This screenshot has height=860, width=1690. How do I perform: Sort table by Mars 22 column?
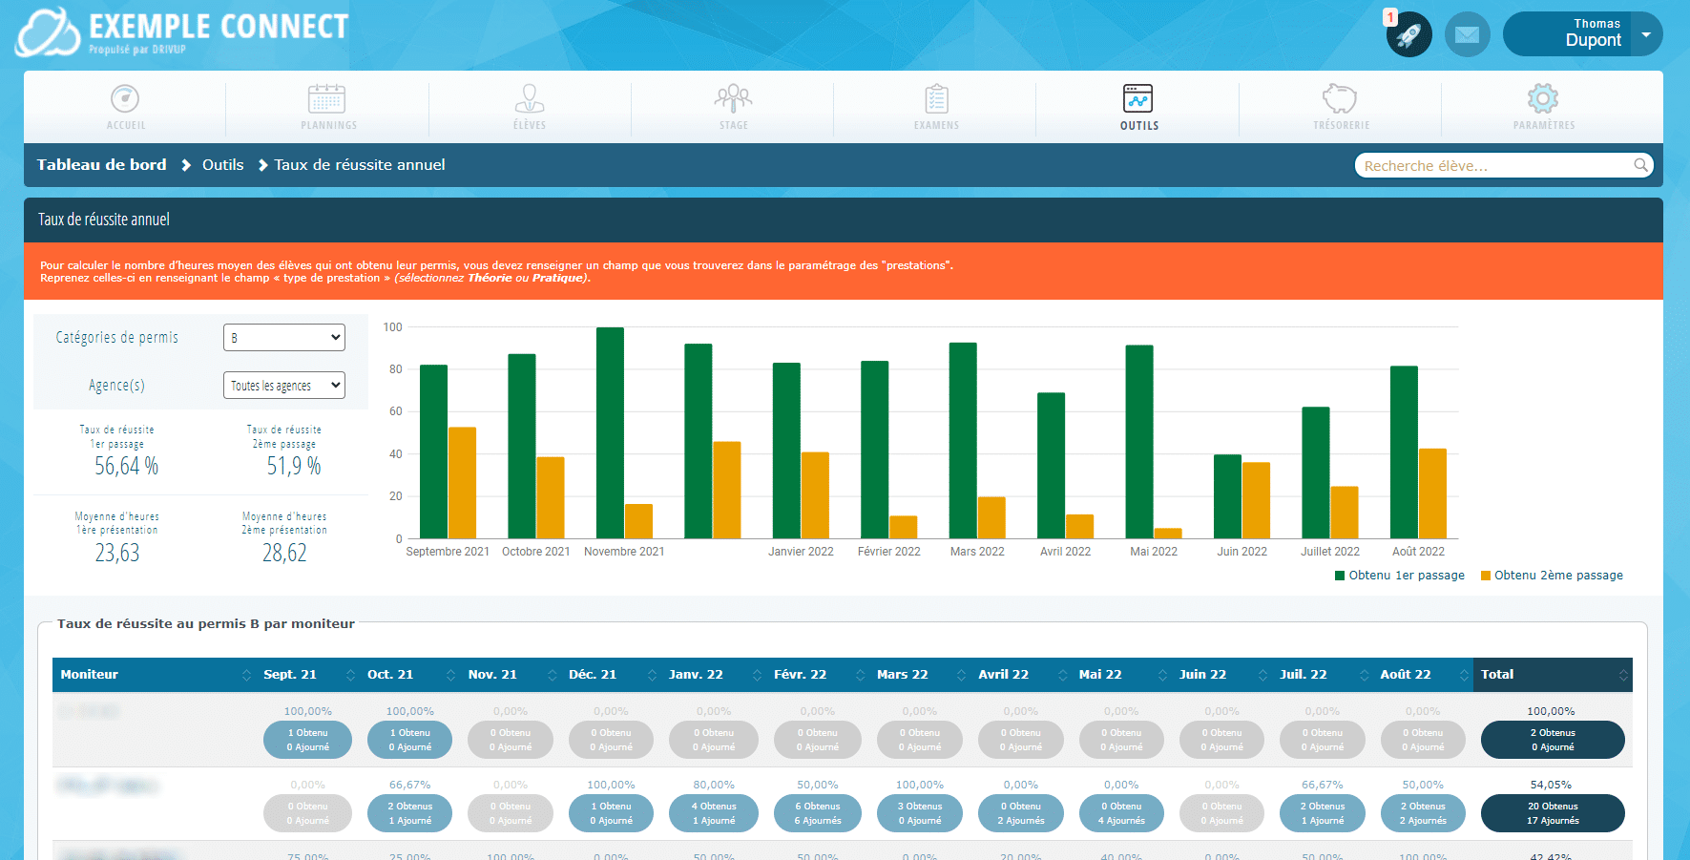(x=919, y=675)
